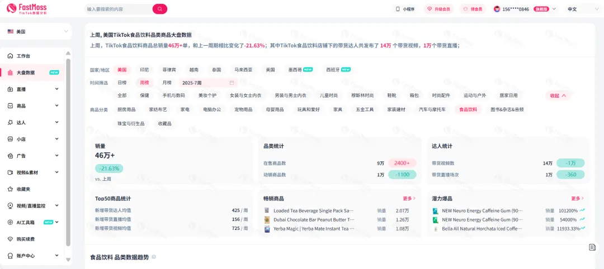Select 墨西哥 country filter
This screenshot has width=604, height=269.
point(300,70)
